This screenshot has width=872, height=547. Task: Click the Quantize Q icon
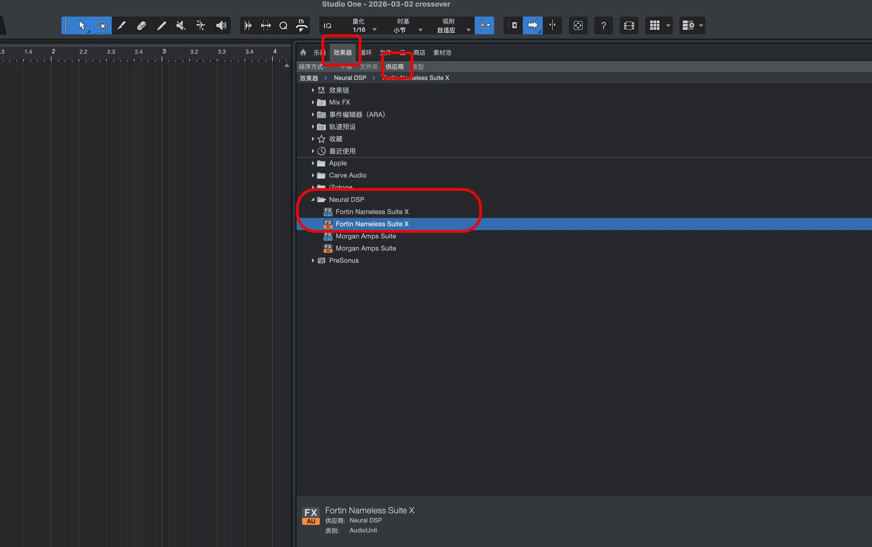283,25
